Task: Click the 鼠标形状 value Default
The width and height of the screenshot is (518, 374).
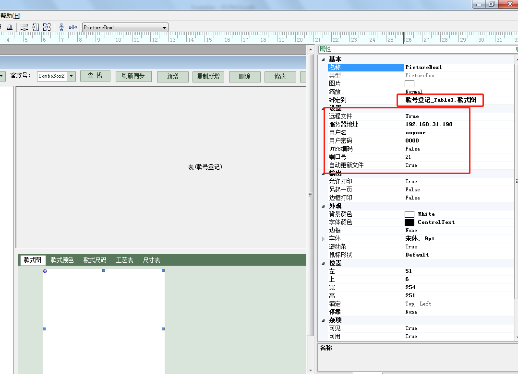Action: click(417, 255)
